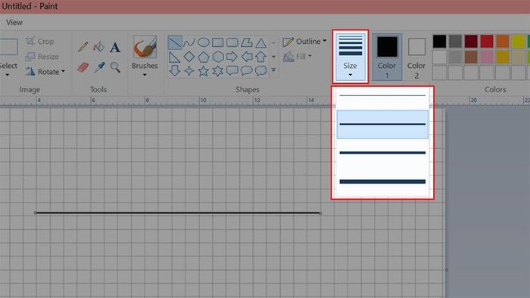Screen dimensions: 530x298
Task: Pick the dark gray color swatch
Action: (455, 42)
